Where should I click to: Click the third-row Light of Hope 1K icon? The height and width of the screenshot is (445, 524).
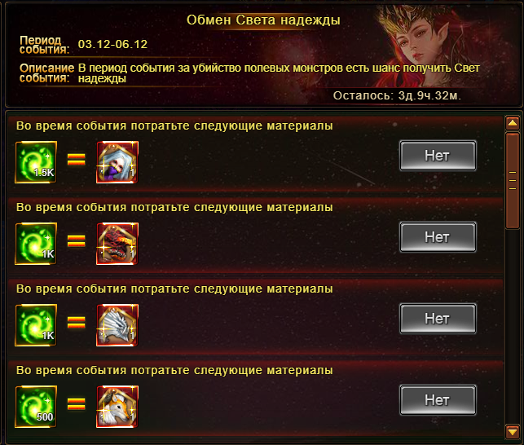36,325
